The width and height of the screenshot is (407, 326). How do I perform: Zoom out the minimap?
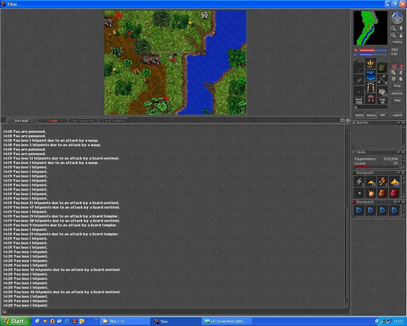394,28
